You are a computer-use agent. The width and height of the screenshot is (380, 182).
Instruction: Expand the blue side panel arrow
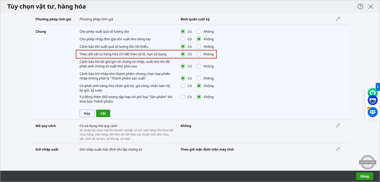[x=378, y=87]
